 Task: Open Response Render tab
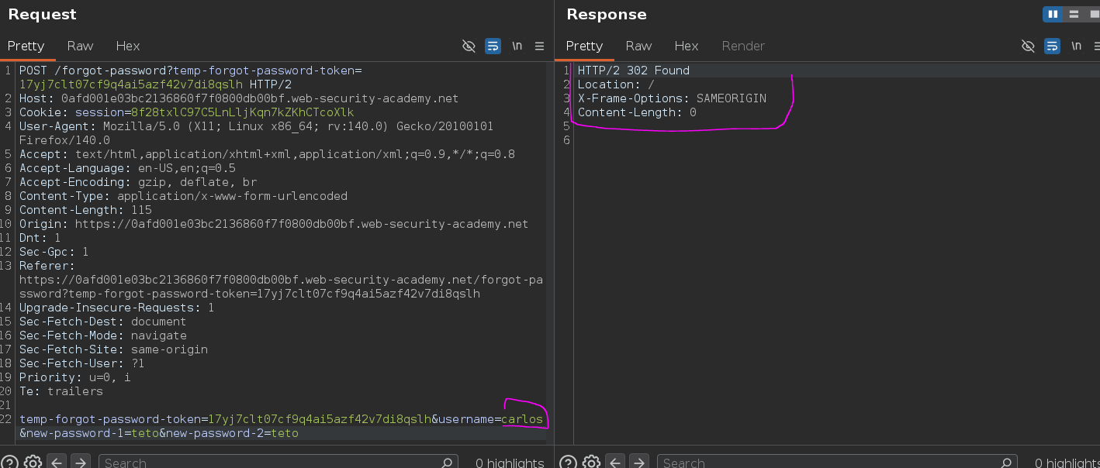click(x=743, y=46)
